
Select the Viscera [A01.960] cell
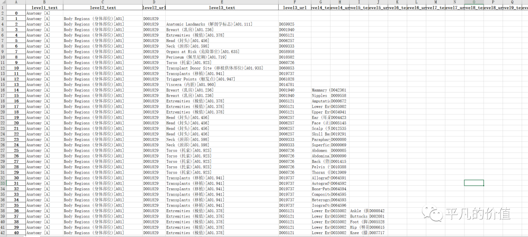click(x=191, y=85)
